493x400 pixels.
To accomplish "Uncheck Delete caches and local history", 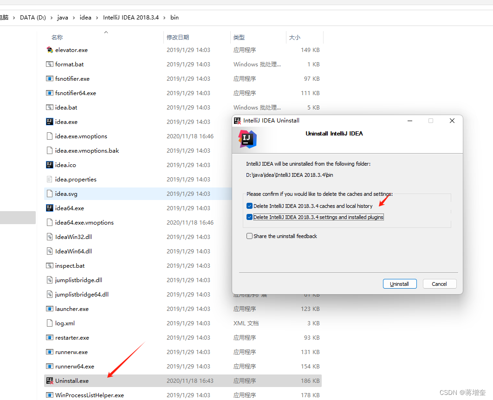I will [x=250, y=206].
